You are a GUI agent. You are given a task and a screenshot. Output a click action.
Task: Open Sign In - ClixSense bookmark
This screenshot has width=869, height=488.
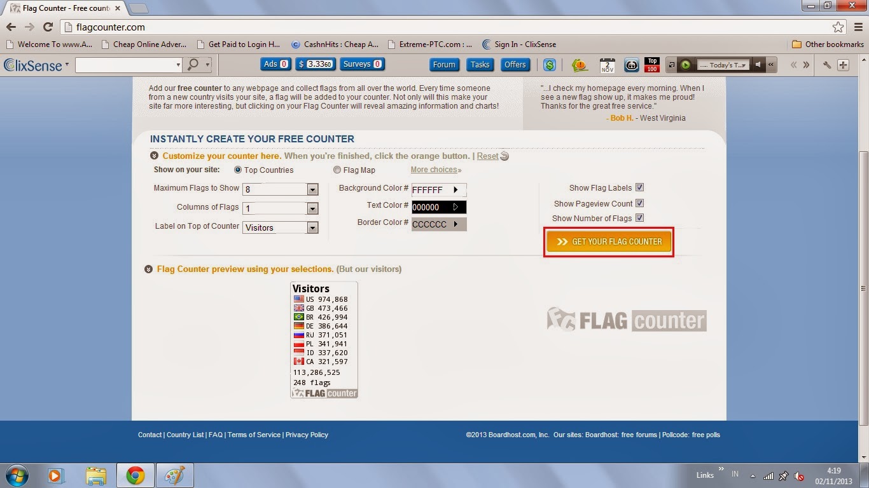(x=519, y=44)
